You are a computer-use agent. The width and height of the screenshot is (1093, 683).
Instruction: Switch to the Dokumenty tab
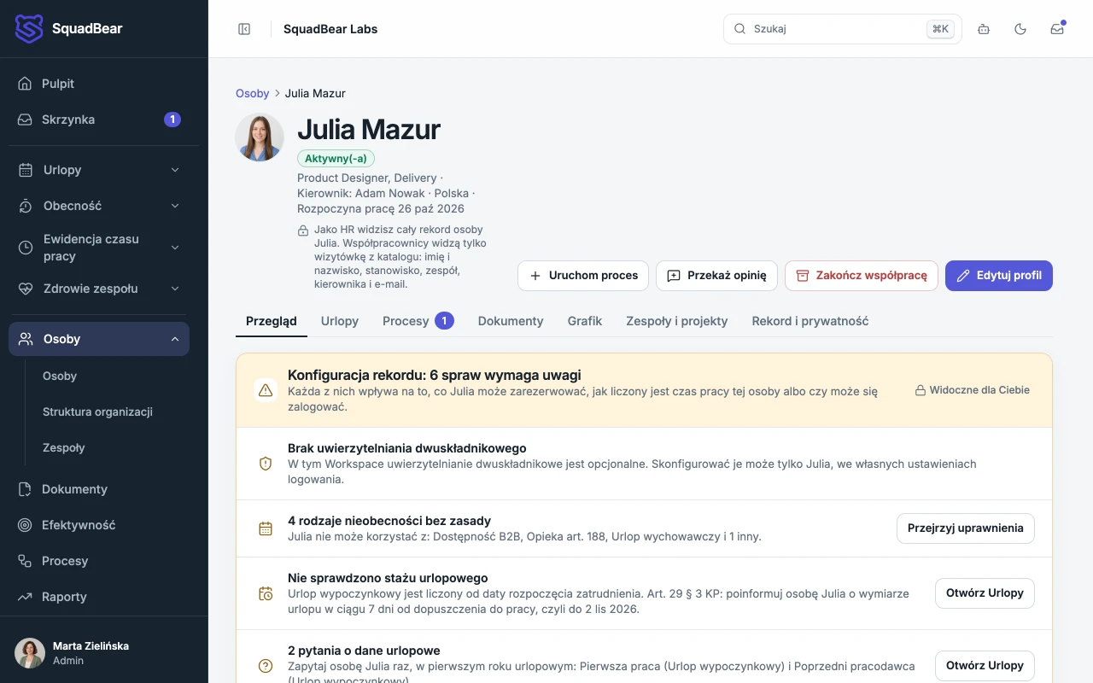[511, 321]
